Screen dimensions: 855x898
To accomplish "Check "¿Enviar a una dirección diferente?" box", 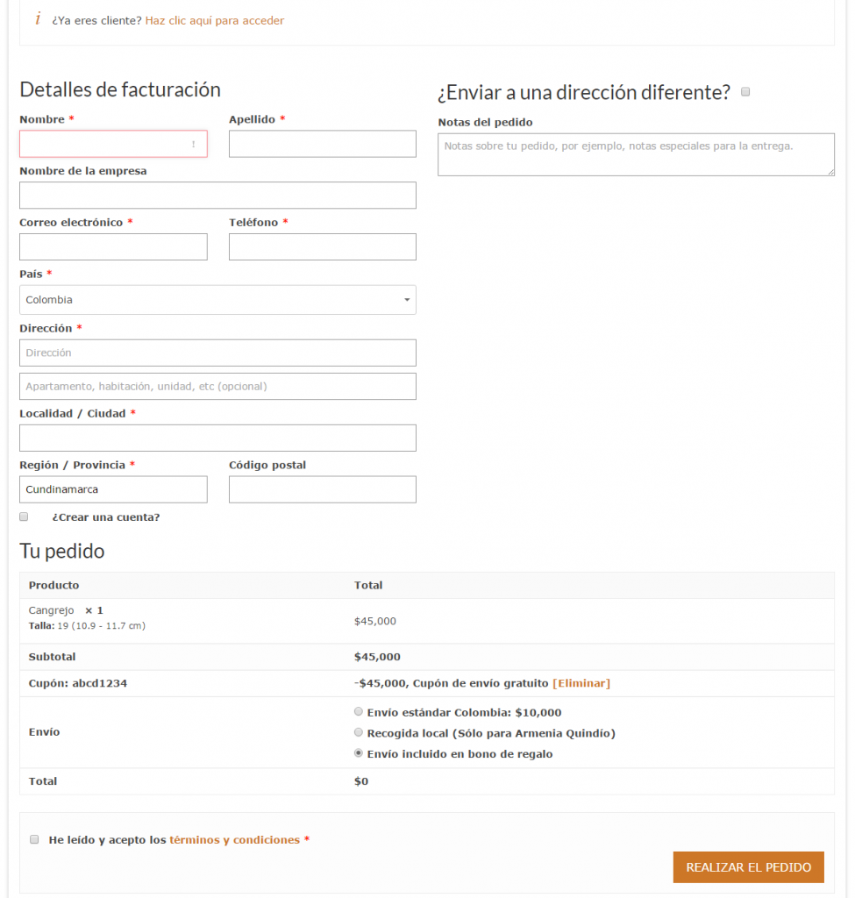I will 745,91.
